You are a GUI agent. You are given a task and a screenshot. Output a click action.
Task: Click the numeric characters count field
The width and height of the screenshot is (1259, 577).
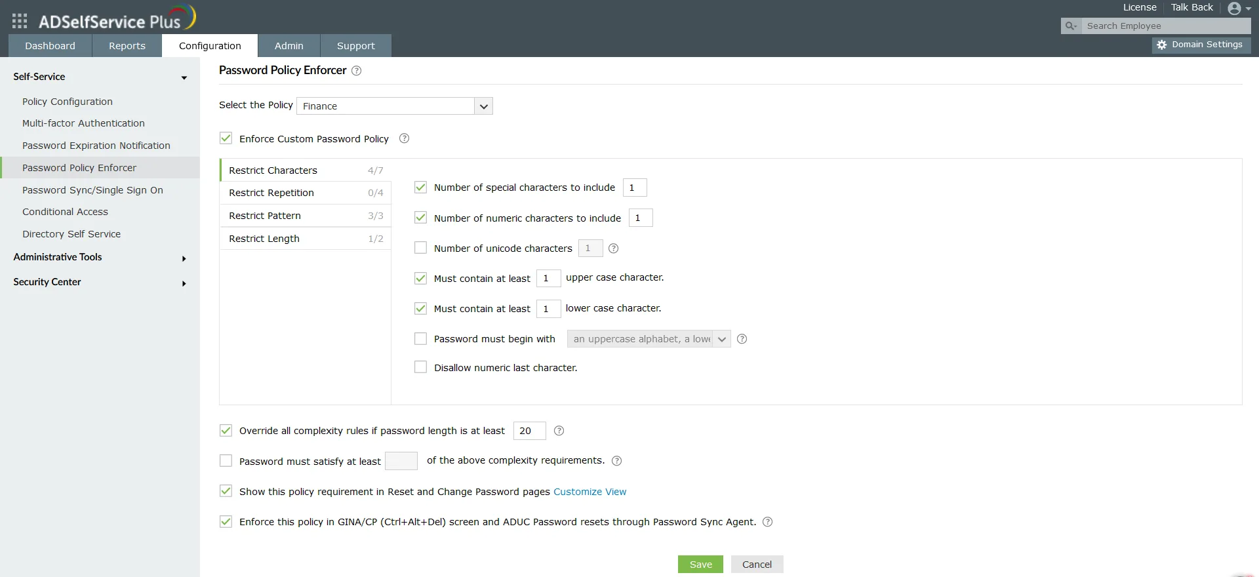[641, 218]
